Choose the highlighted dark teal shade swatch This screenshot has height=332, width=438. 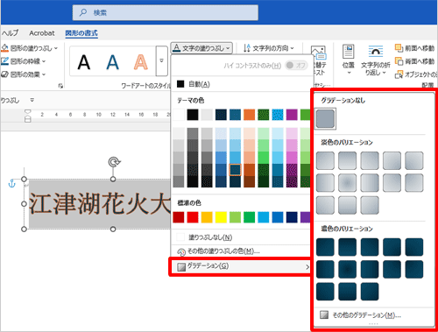[235, 170]
